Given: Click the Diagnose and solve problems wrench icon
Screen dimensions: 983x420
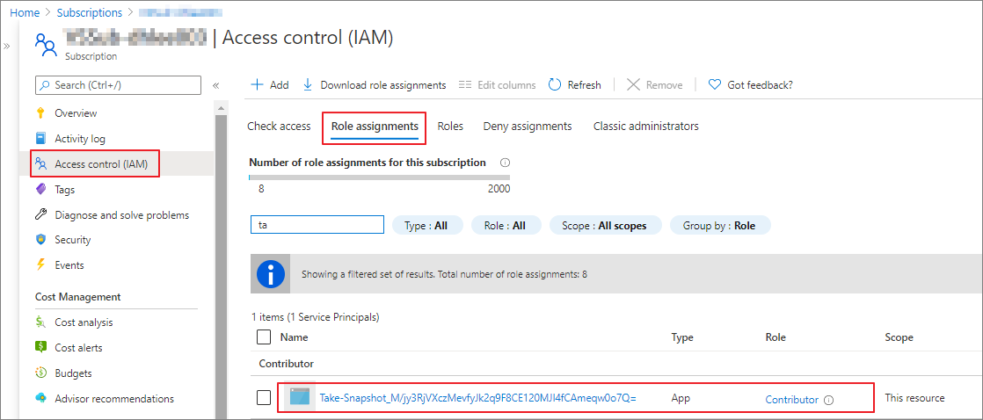Looking at the screenshot, I should click(x=41, y=215).
